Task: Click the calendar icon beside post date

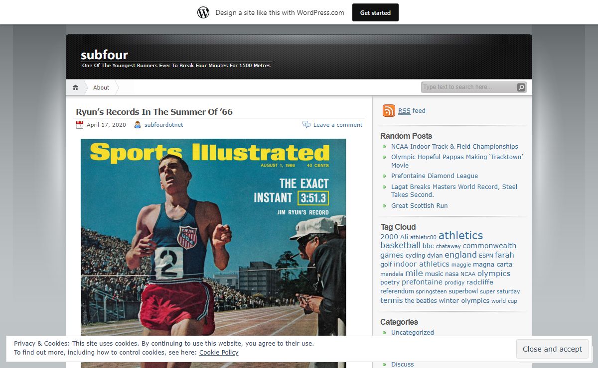Action: point(80,125)
